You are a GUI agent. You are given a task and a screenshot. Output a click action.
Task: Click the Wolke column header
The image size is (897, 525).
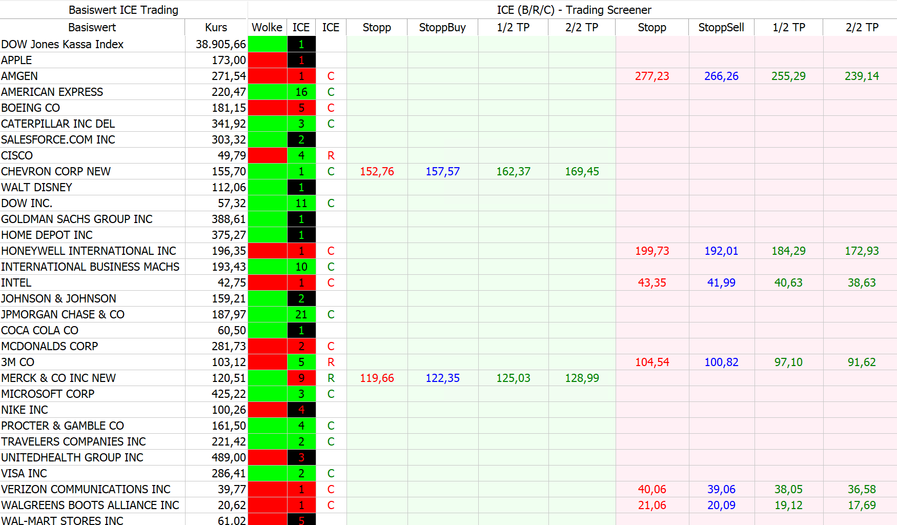point(267,27)
